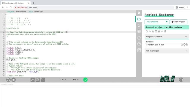Open the Project Explorer folder tab
The image size is (190, 107).
point(139,19)
